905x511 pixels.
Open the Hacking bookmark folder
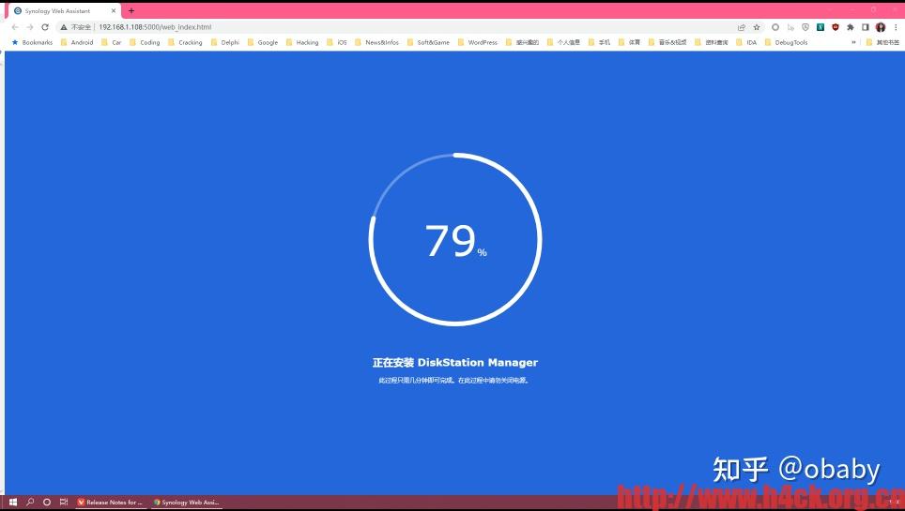[x=302, y=42]
